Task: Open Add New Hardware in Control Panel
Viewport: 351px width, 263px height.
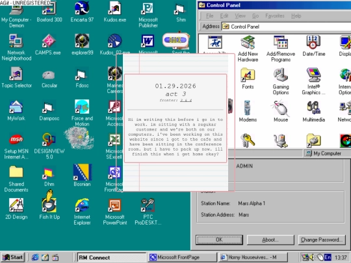Action: (248, 49)
